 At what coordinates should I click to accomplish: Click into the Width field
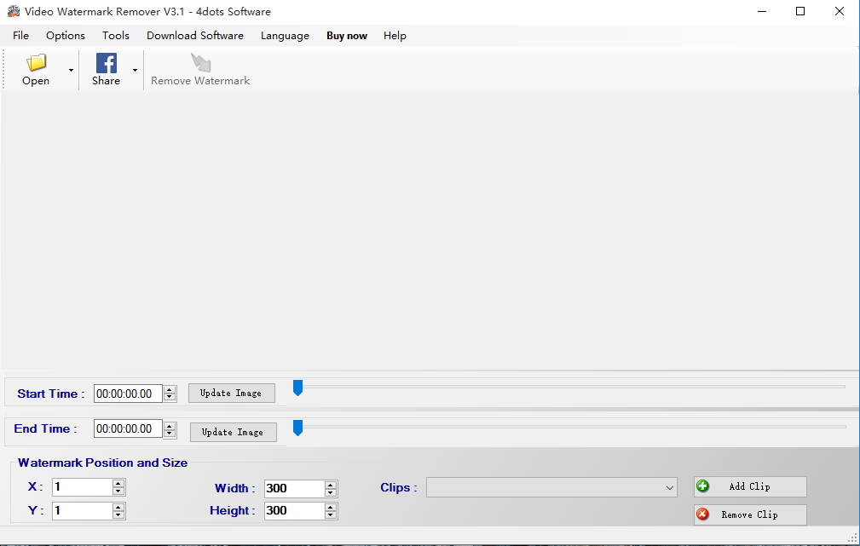click(x=294, y=488)
